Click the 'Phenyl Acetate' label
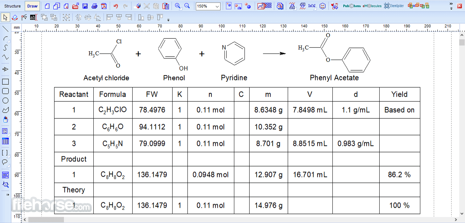Screen dimensions: 465x223 [334, 78]
